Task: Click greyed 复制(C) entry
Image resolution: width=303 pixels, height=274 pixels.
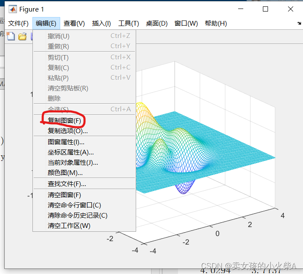Action: tap(84, 67)
